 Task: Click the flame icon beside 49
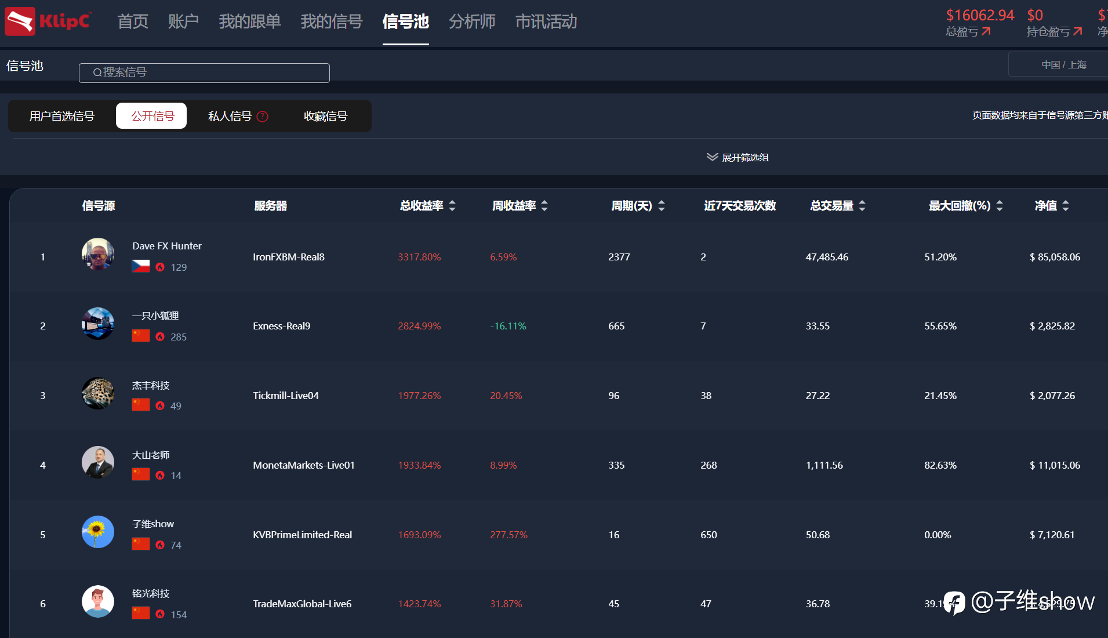pyautogui.click(x=160, y=406)
